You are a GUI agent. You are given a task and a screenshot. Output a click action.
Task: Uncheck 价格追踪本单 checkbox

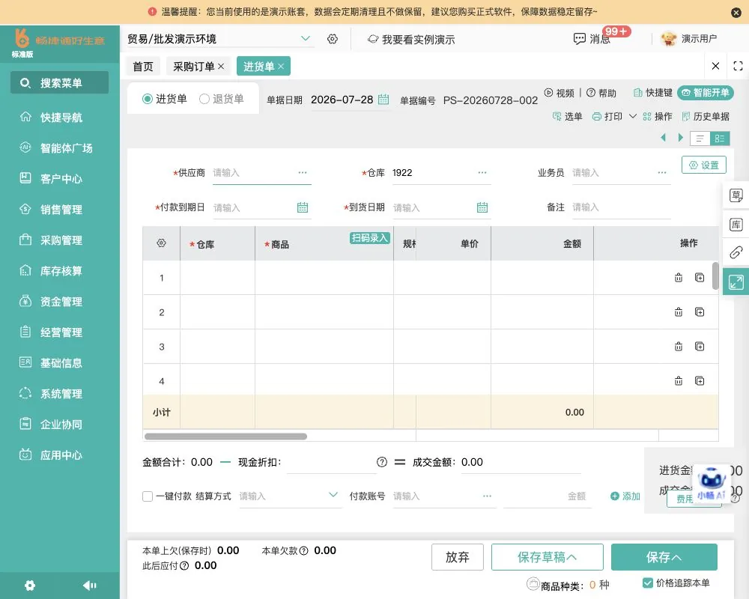(x=648, y=583)
